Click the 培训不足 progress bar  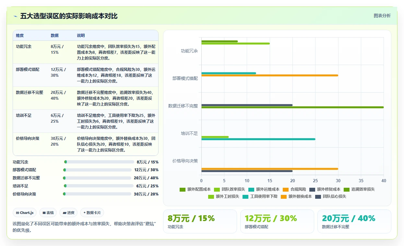[x=99, y=186]
